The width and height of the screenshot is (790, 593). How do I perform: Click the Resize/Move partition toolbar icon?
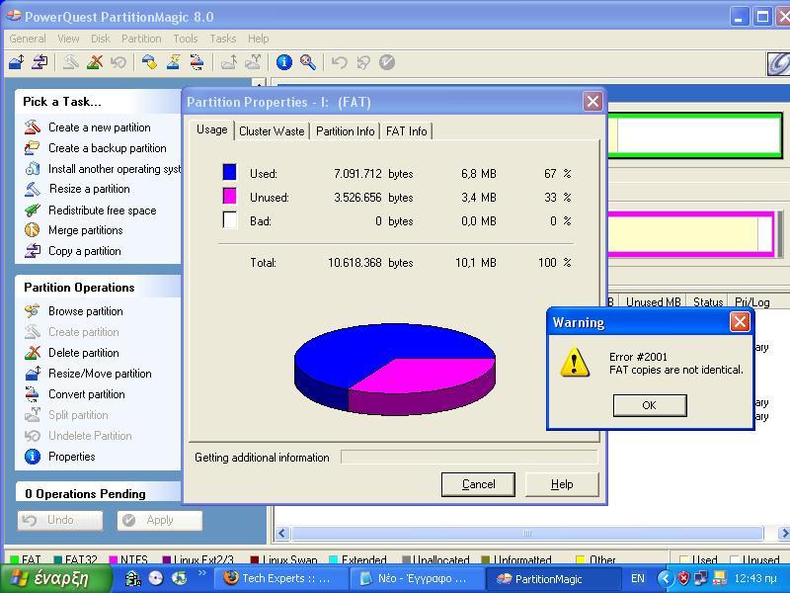pos(17,62)
